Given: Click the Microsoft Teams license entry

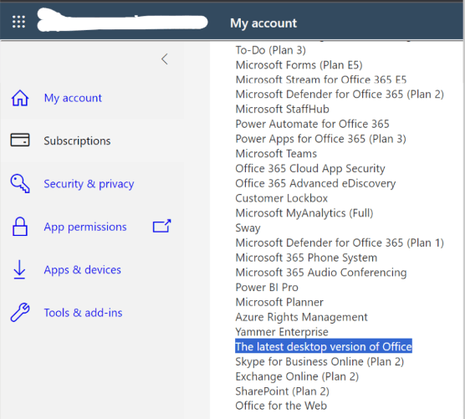Looking at the screenshot, I should pyautogui.click(x=276, y=154).
